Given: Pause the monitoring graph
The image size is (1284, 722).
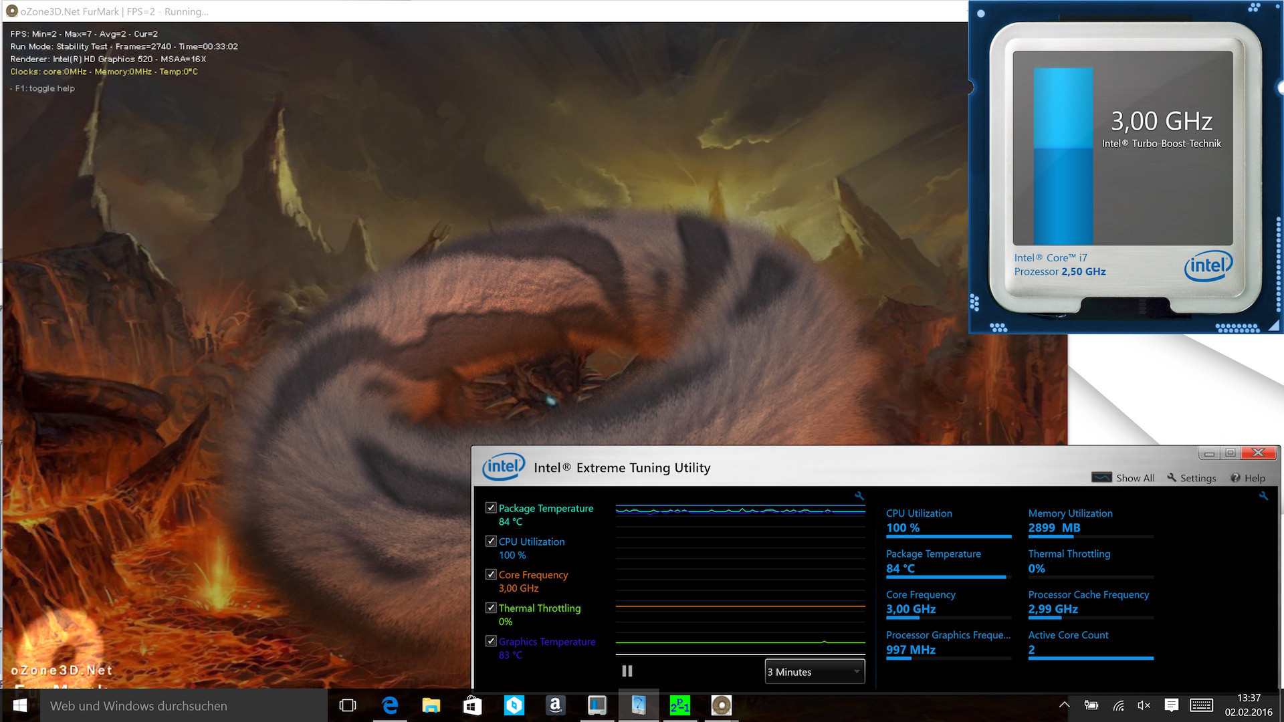Looking at the screenshot, I should (x=627, y=671).
